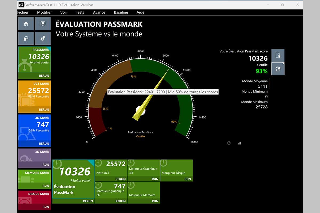
Task: Rerun the Marqueur graphique 2D tile
Action: click(121, 201)
